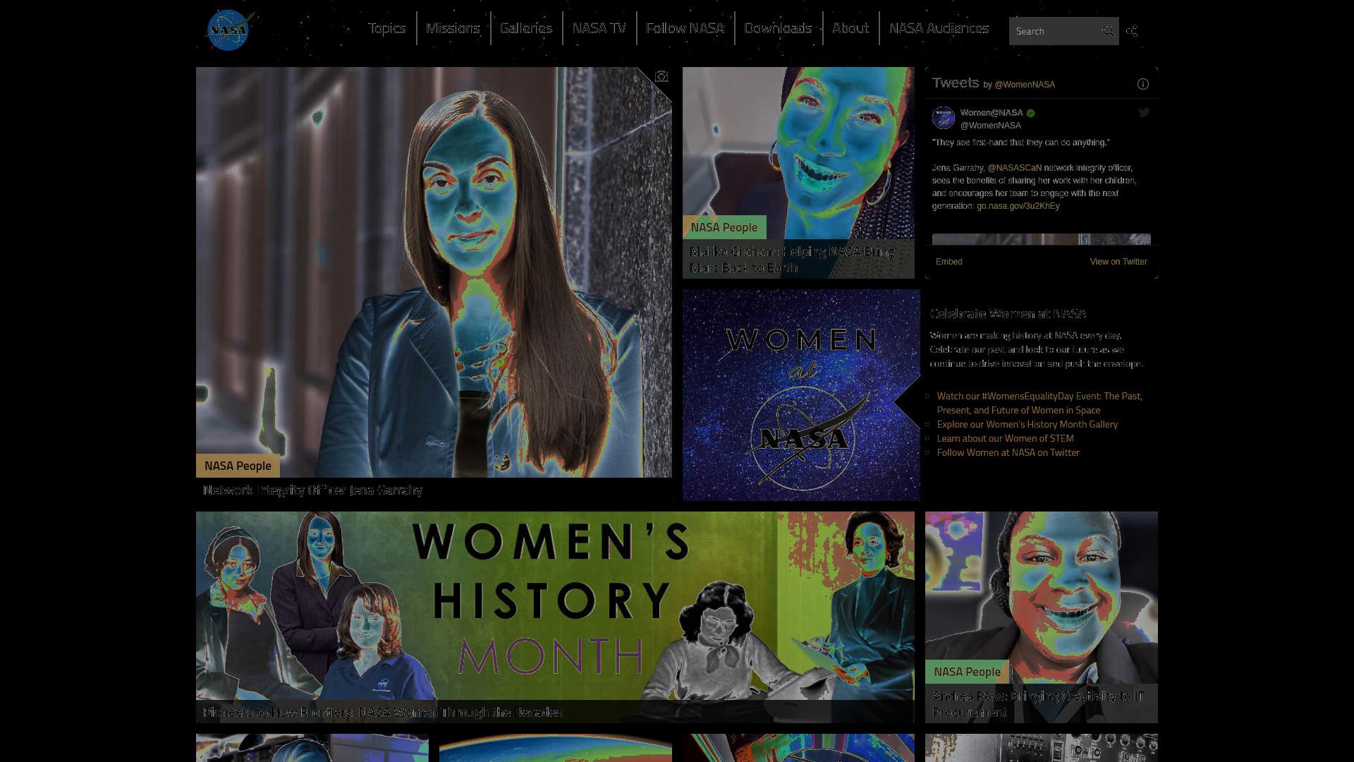Viewport: 1354px width, 762px height.
Task: Open the Galleries menu
Action: pyautogui.click(x=526, y=28)
